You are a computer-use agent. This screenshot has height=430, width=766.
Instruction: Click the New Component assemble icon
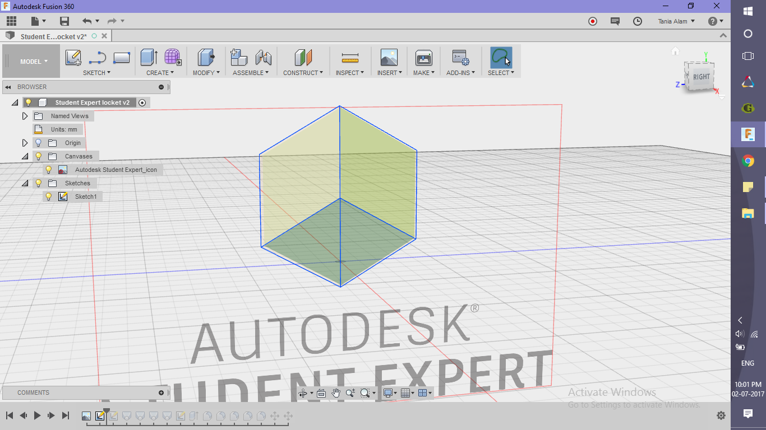239,58
